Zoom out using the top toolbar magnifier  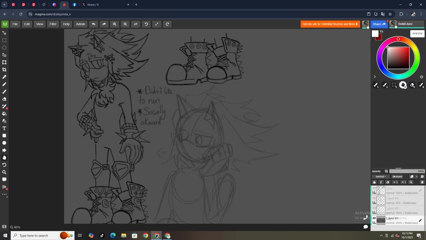(125, 24)
